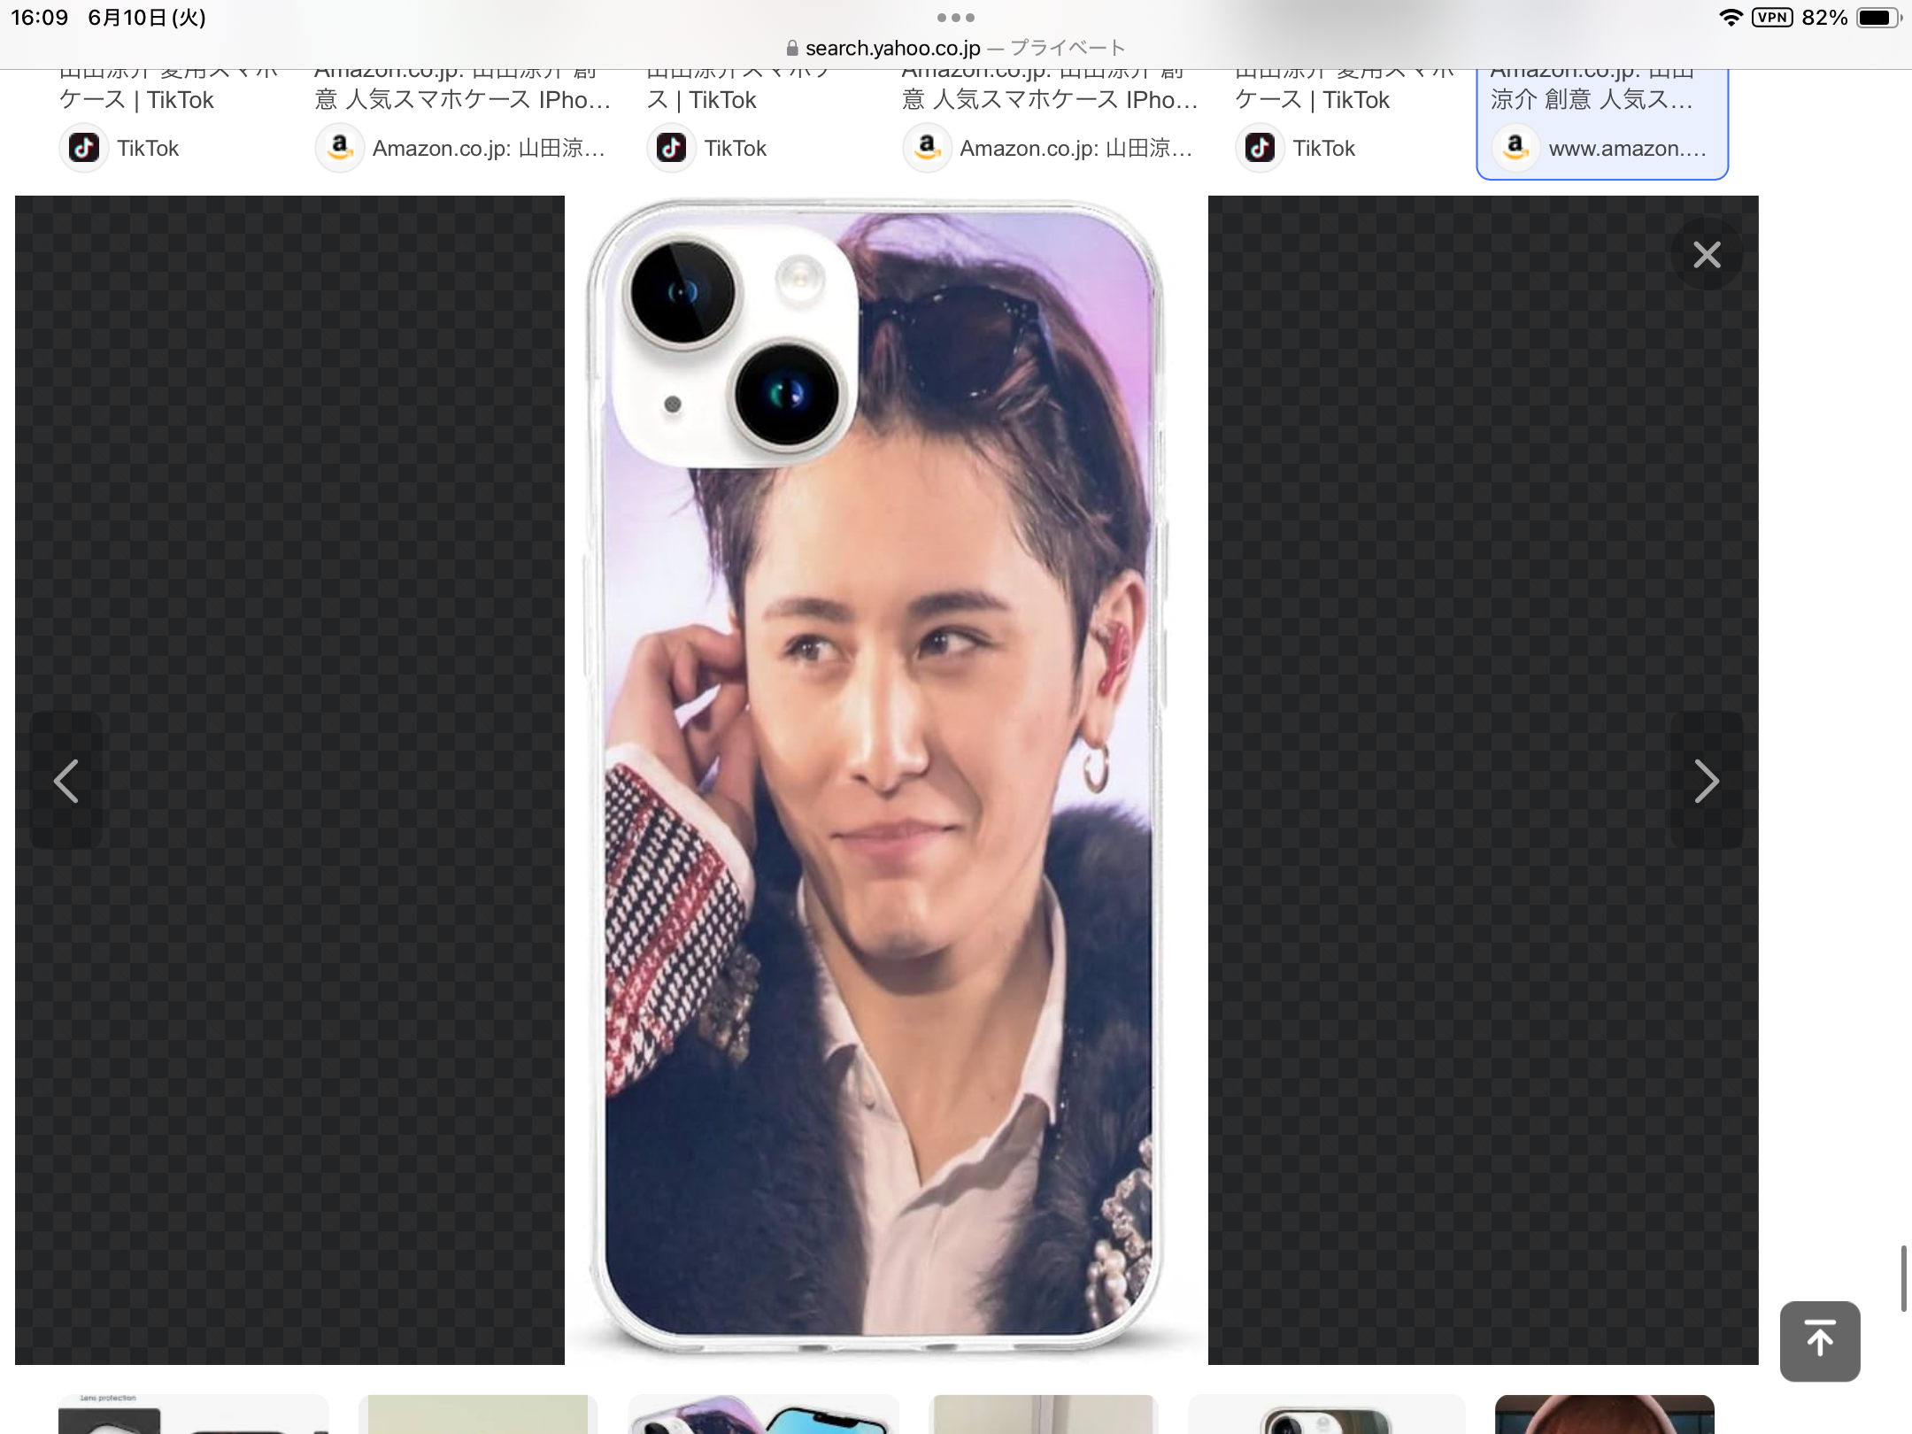Click the first TikTok icon at far left
Screen dimensions: 1912x1434
coord(84,148)
